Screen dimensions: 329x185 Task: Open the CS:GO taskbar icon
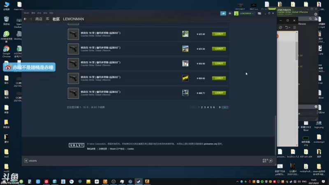pos(147,181)
